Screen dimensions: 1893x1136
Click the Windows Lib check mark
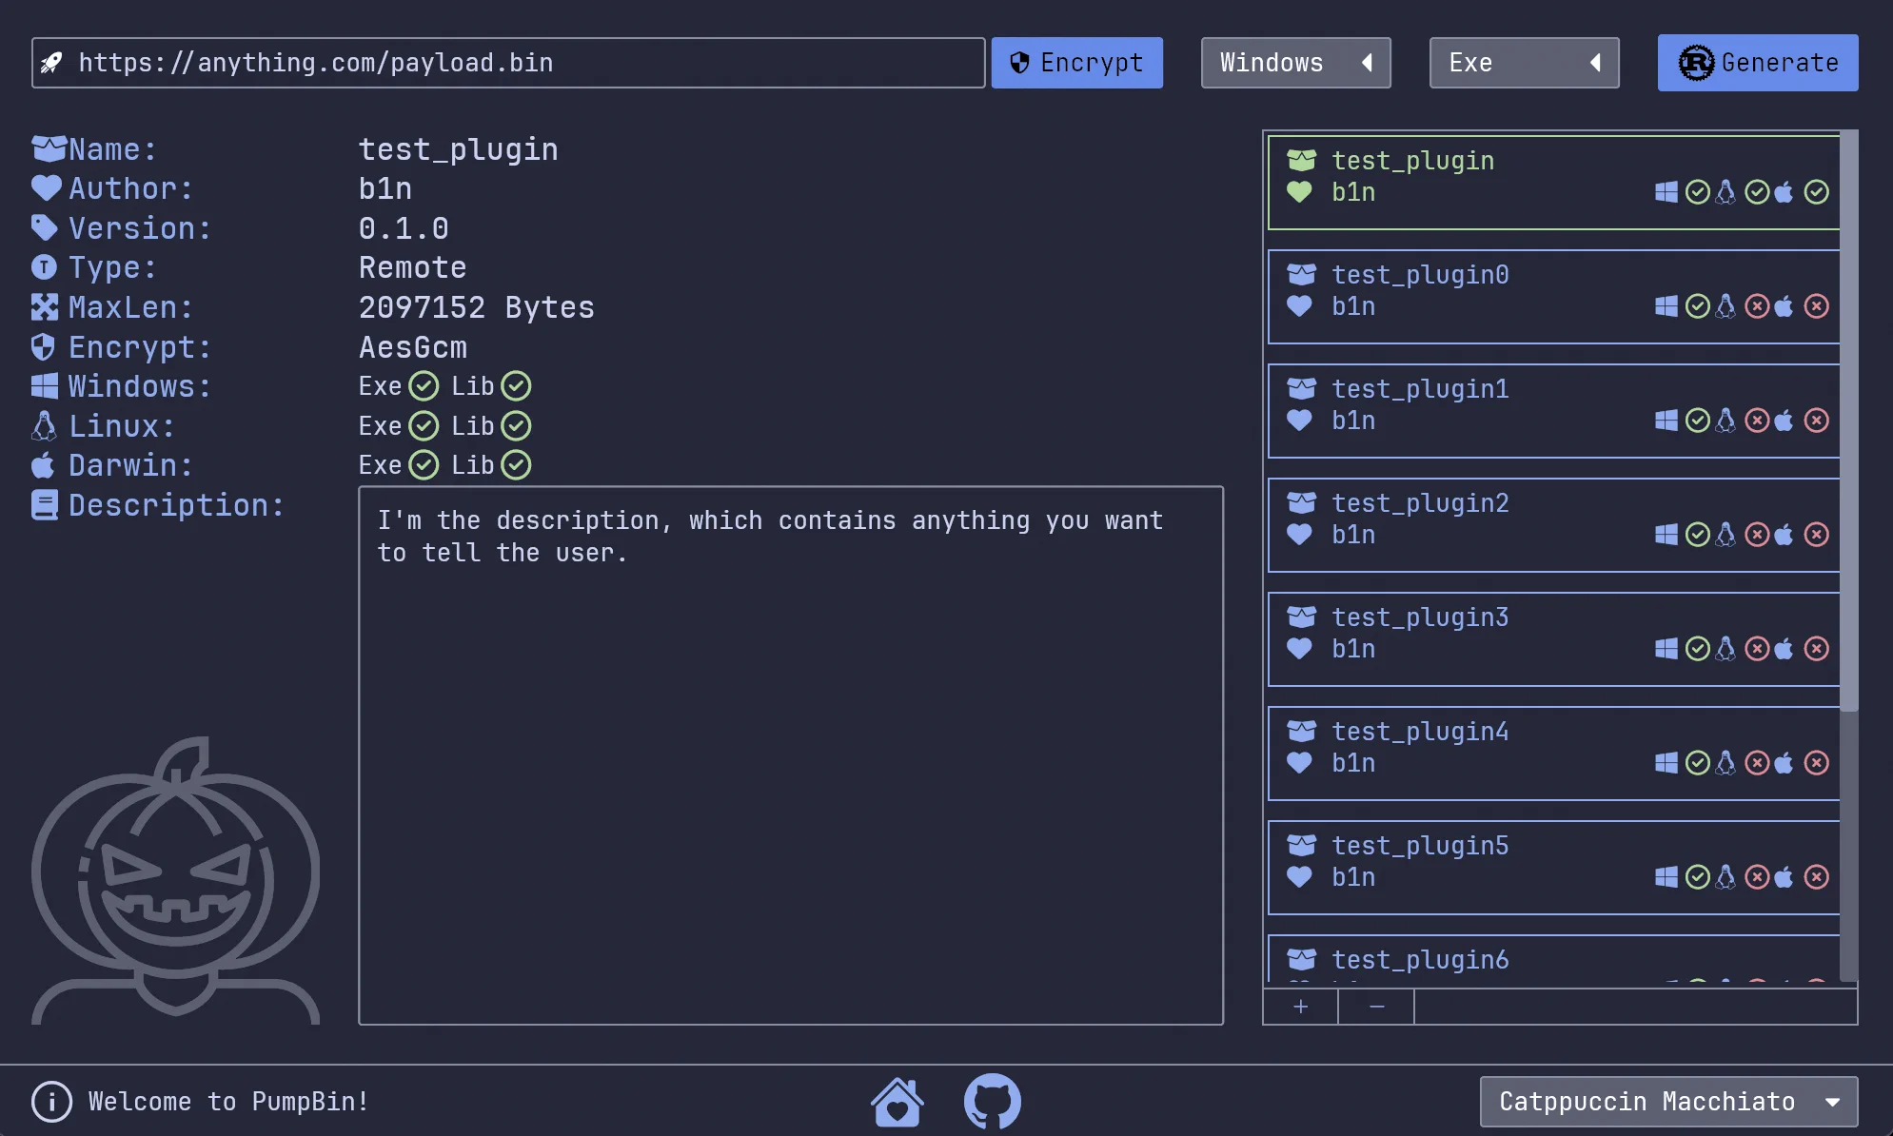point(516,386)
